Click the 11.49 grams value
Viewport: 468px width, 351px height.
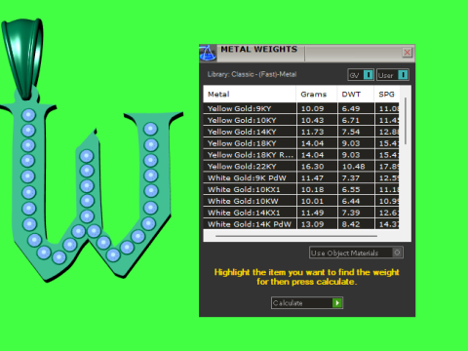(312, 213)
